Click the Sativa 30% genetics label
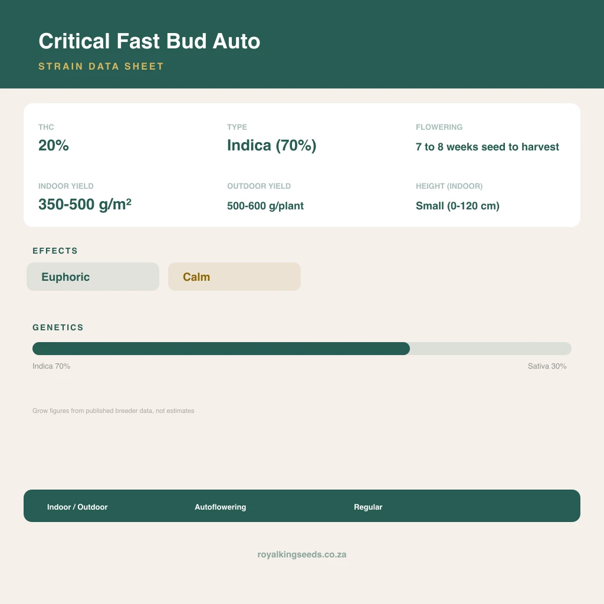The height and width of the screenshot is (604, 604). point(547,366)
